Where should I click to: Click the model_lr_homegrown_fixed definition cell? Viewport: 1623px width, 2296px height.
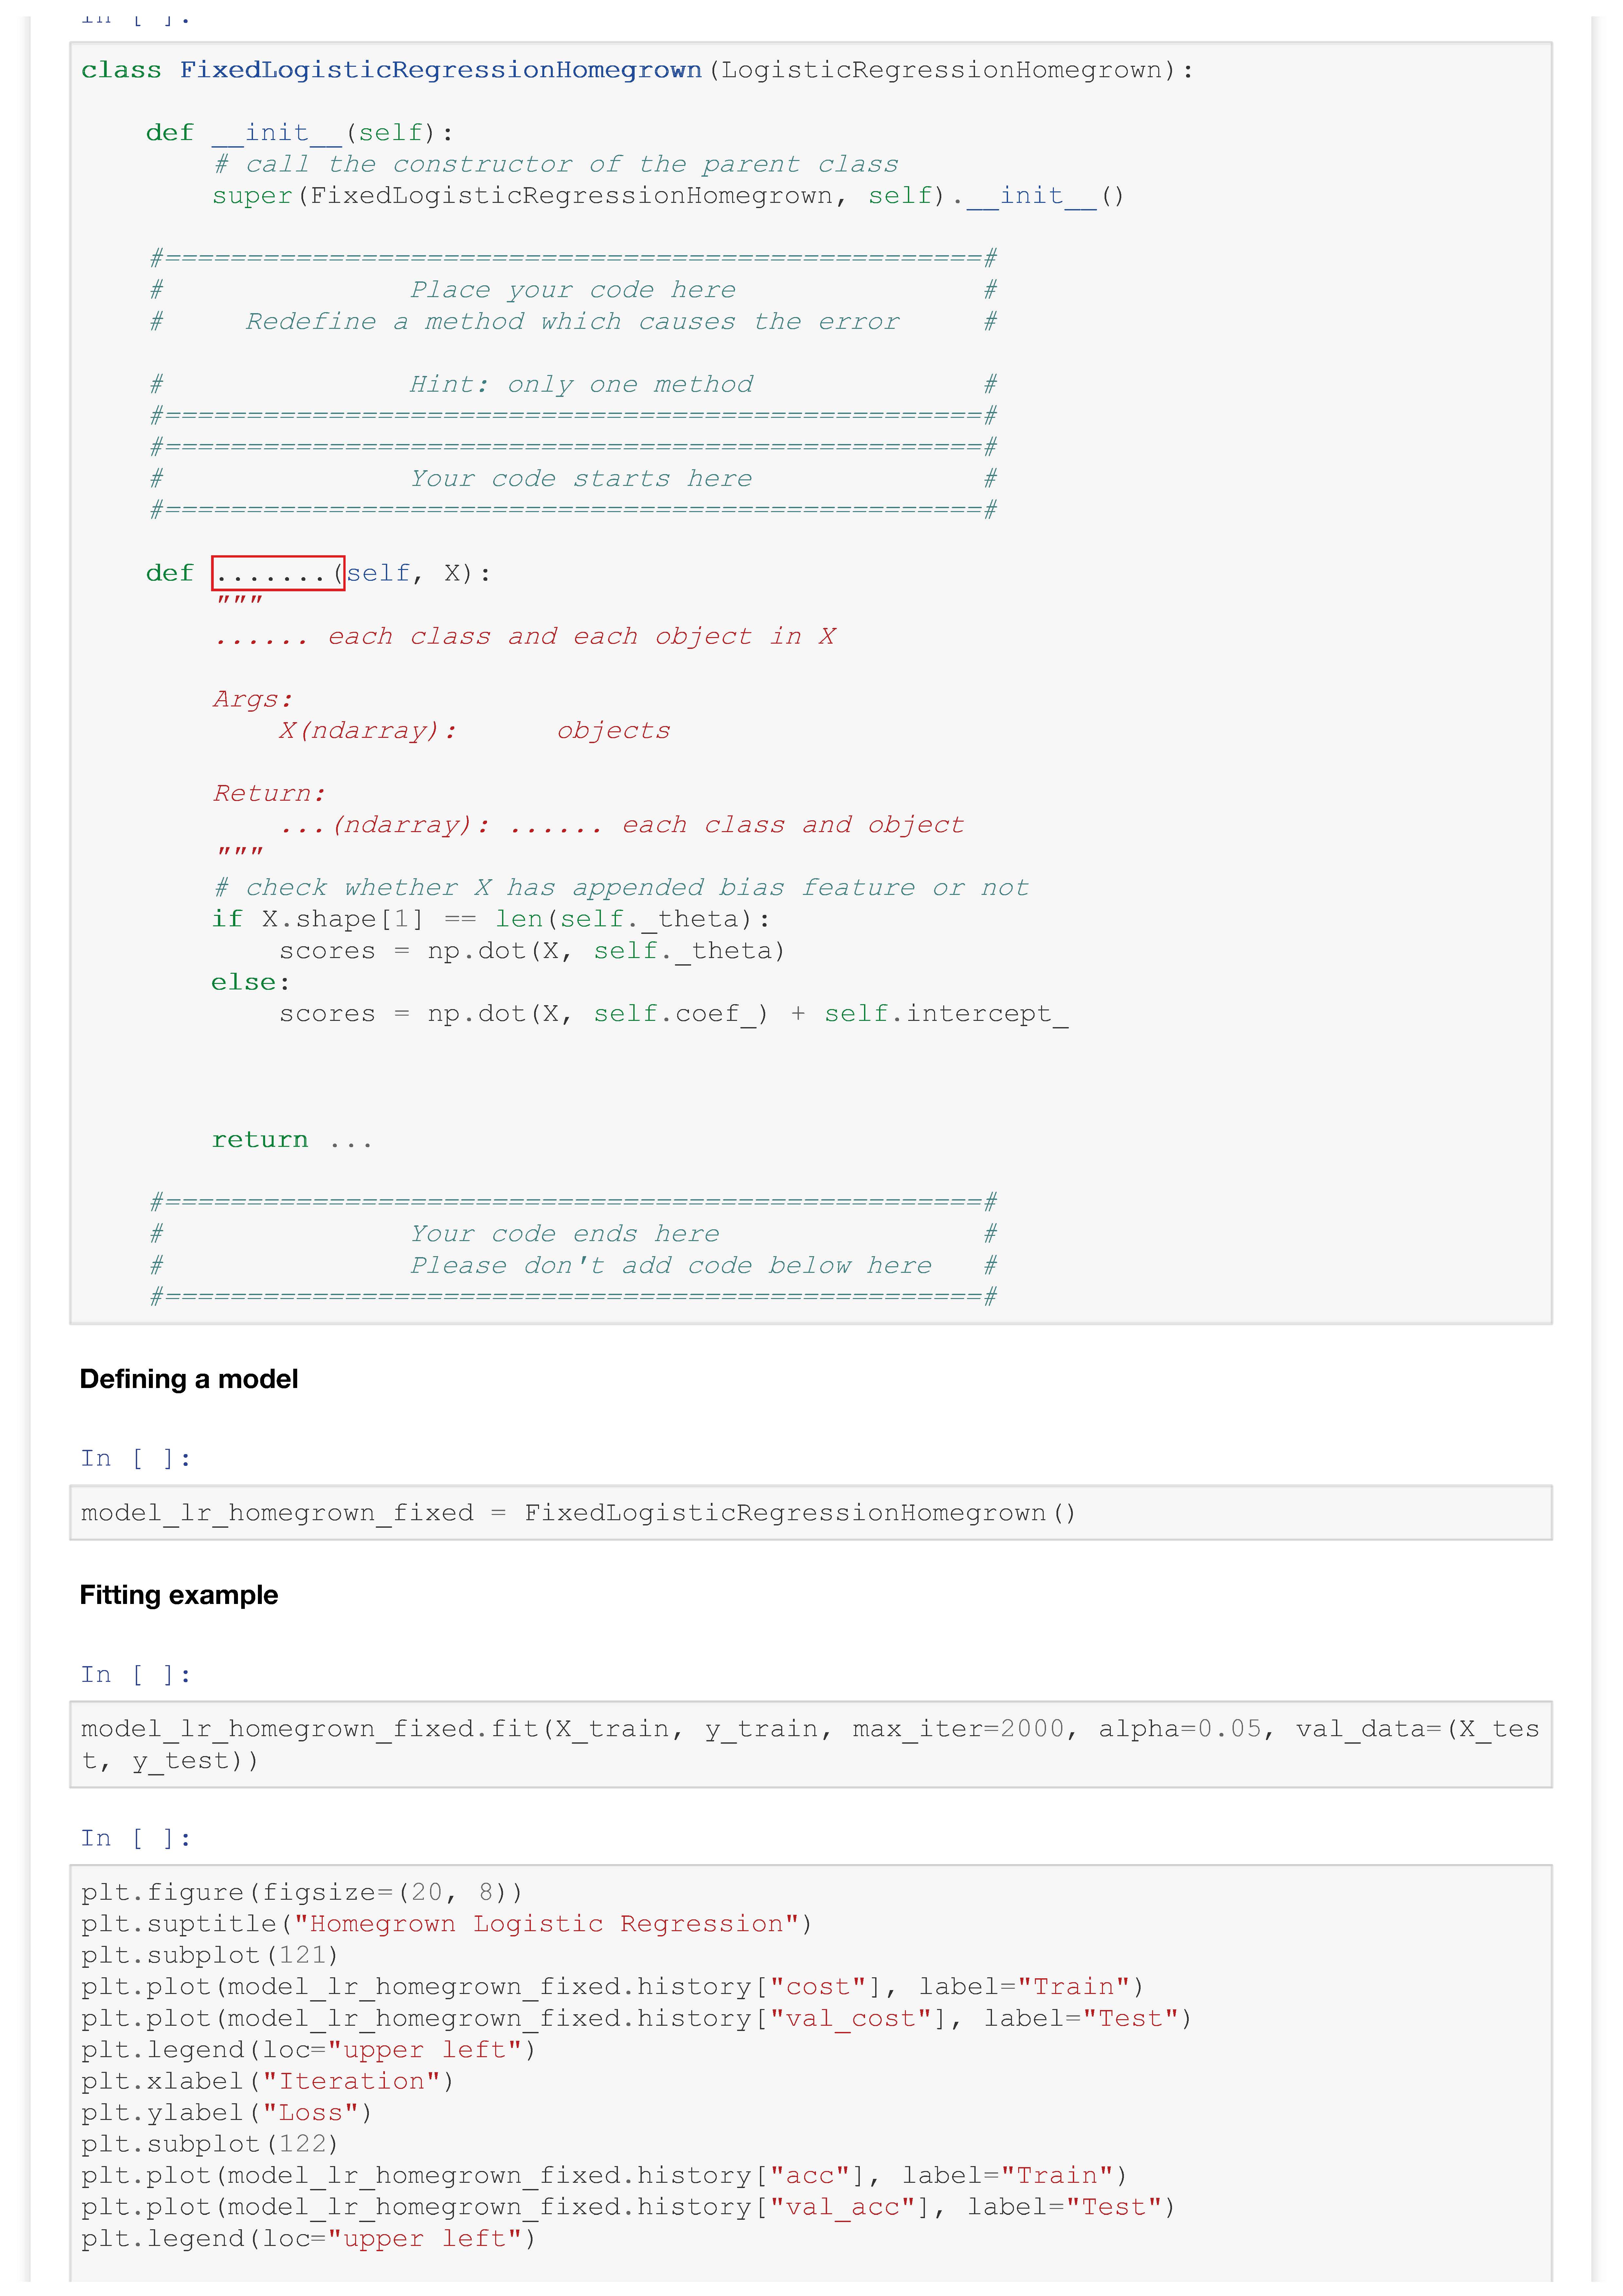tap(578, 1512)
